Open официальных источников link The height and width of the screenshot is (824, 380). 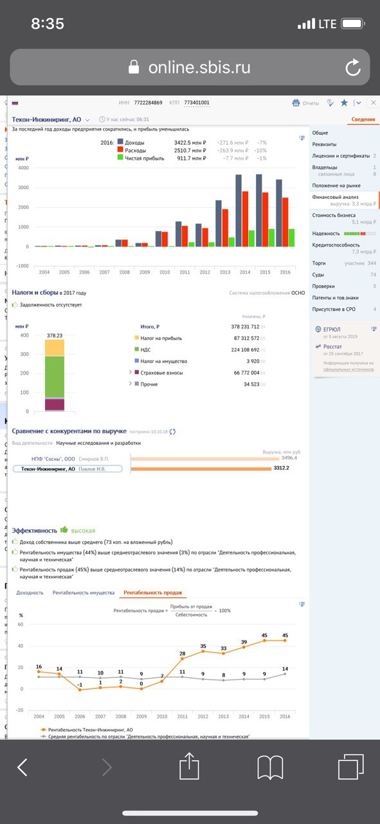point(348,370)
